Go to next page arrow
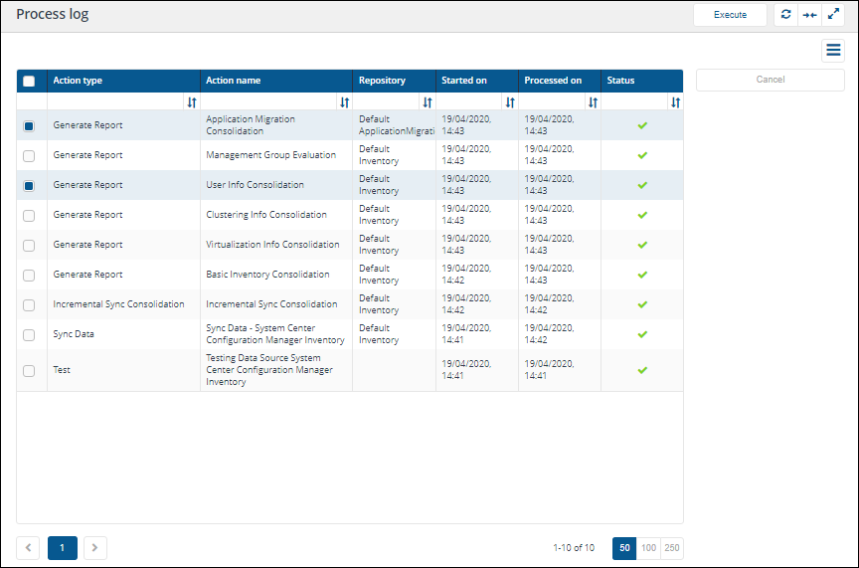The image size is (859, 568). (94, 547)
